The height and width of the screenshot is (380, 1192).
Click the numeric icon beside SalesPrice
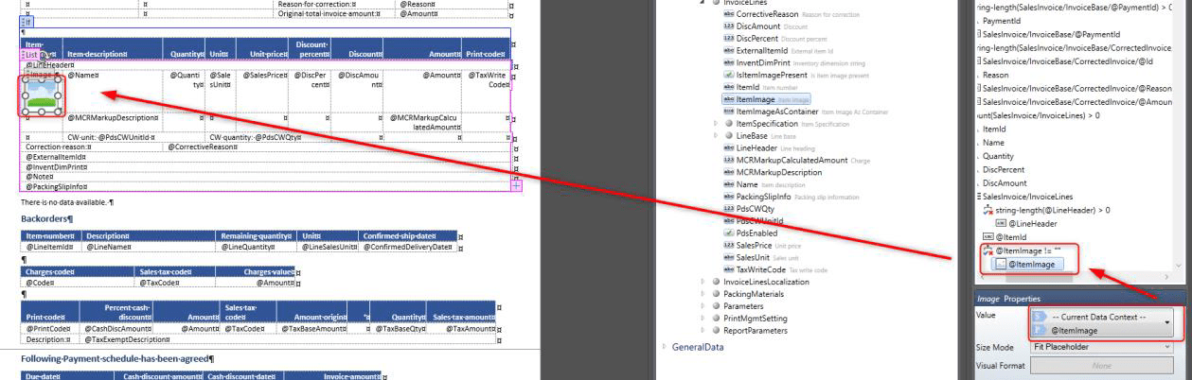point(728,245)
